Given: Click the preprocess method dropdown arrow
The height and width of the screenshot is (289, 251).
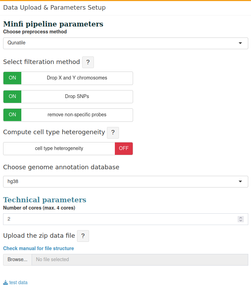Looking at the screenshot, I should (240, 43).
